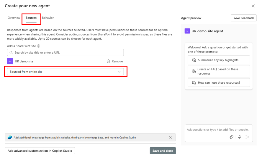Open the Sourced from entire site dropdown

pos(65,72)
